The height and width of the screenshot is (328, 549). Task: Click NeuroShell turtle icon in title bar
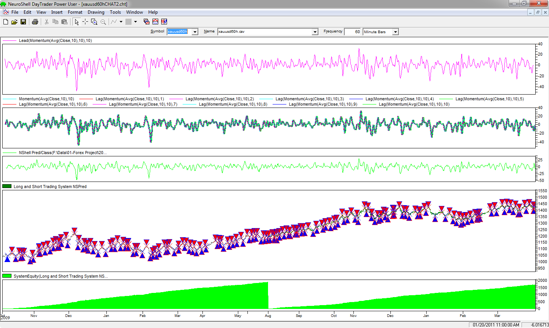click(x=3, y=4)
